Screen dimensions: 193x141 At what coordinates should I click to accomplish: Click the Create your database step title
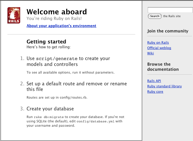(x=50, y=109)
